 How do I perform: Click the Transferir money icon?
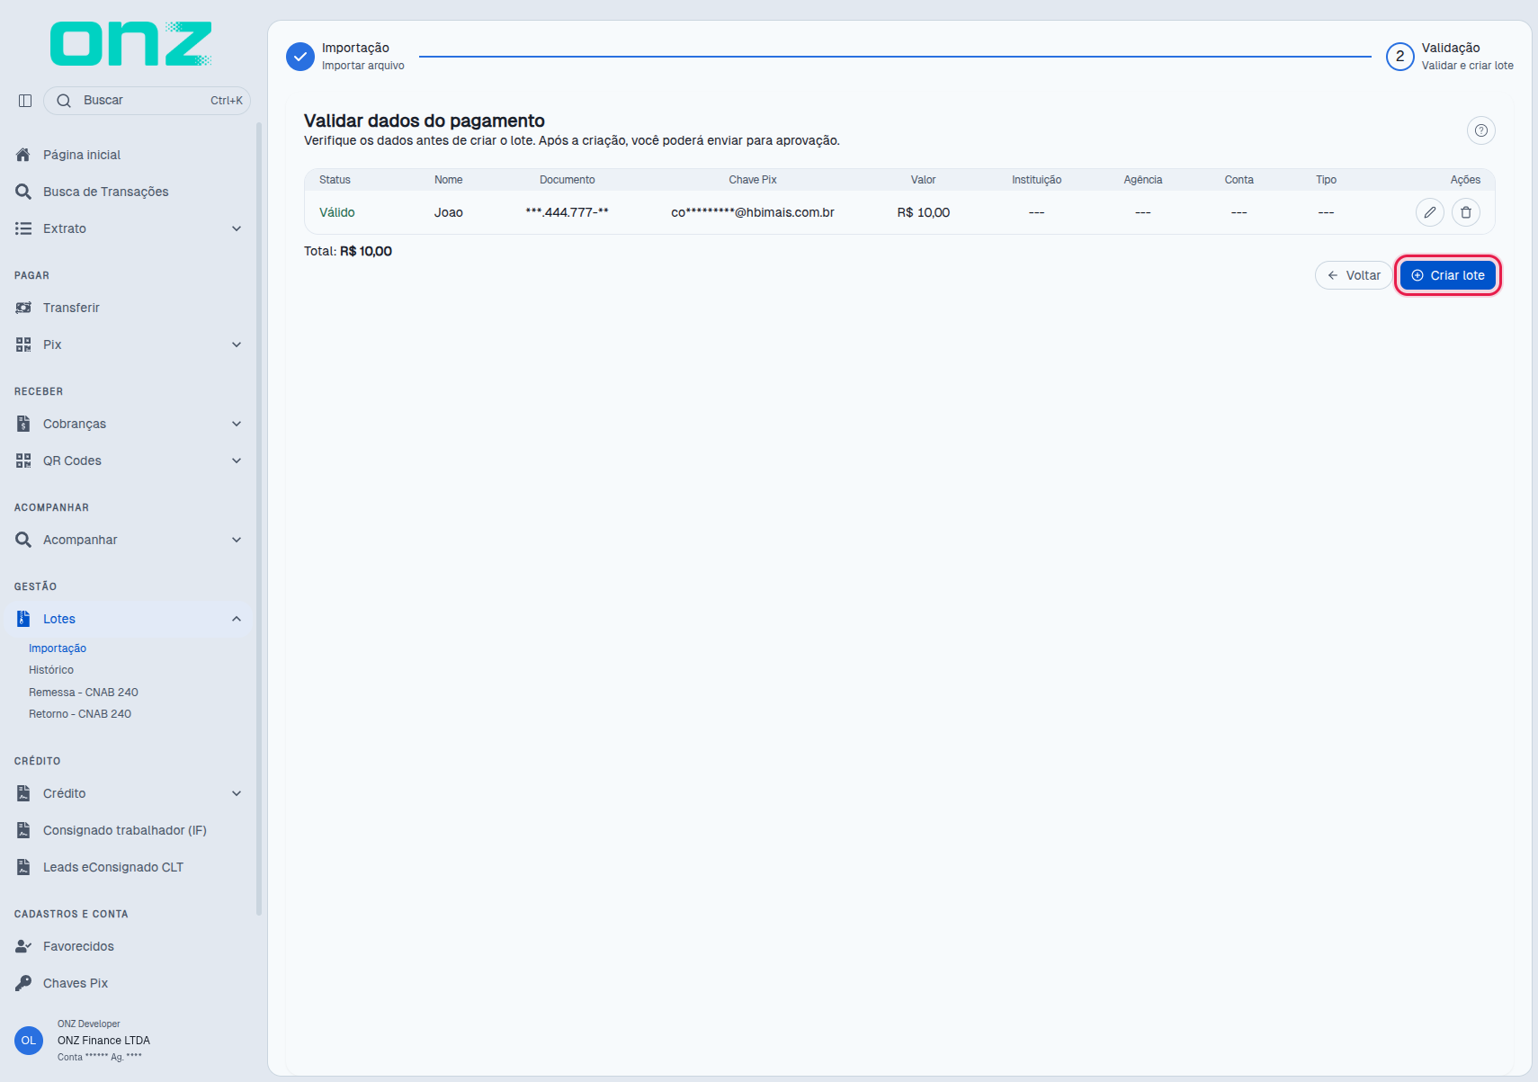tap(23, 308)
